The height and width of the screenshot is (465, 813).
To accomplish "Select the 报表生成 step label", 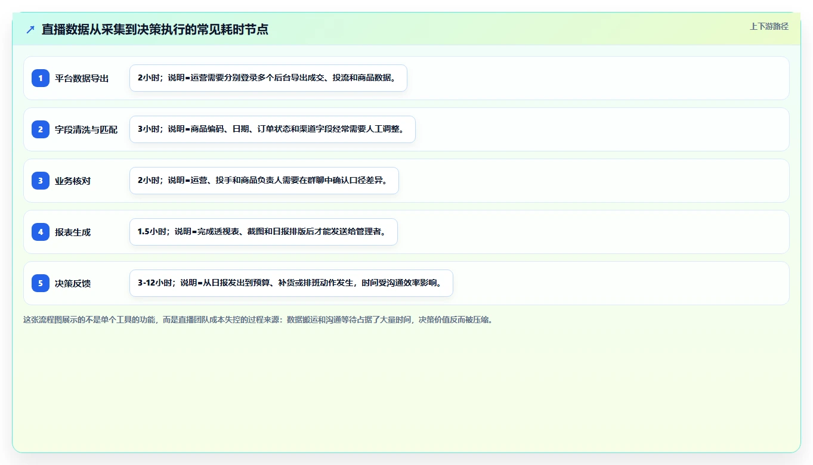I will [73, 232].
